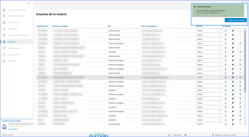Click the Reportes chart icon

click(x=4, y=61)
